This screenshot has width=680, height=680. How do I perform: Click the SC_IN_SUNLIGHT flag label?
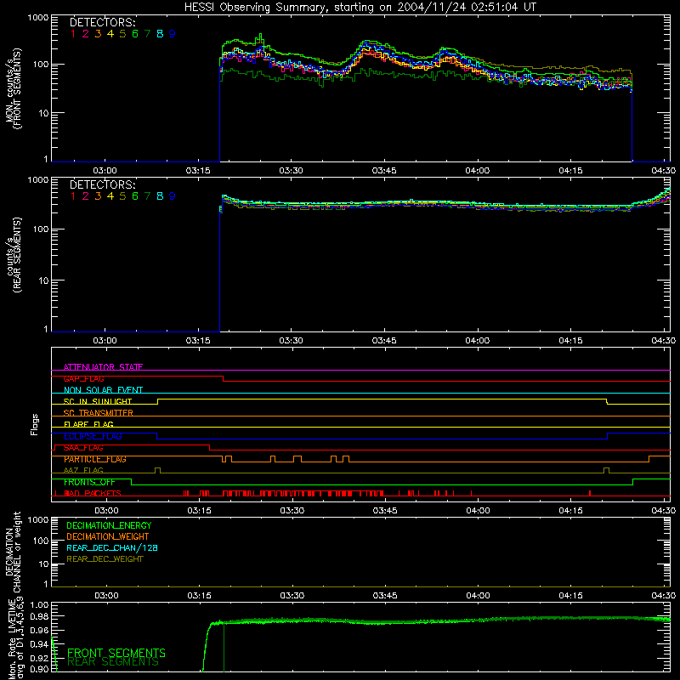point(98,401)
